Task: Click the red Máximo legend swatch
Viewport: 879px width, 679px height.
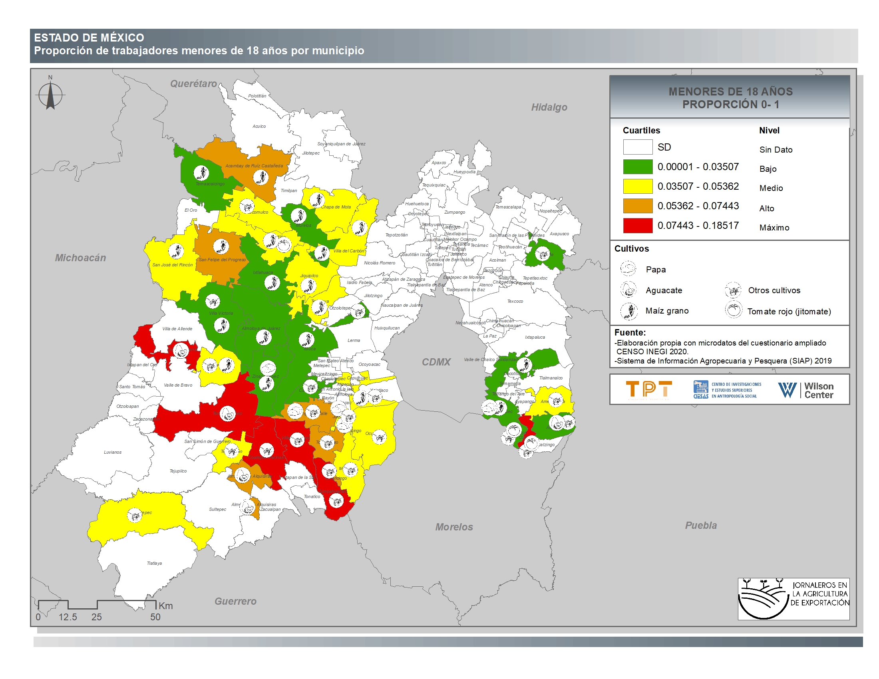Action: [638, 225]
